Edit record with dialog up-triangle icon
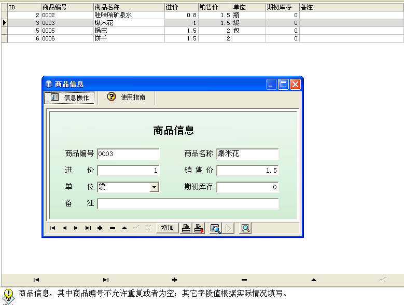 (x=124, y=228)
